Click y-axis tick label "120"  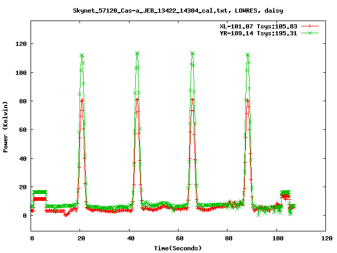[x=21, y=44]
